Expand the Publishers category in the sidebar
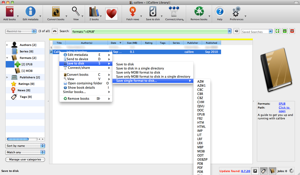Screen dimensions: 300x175 coord(7,77)
